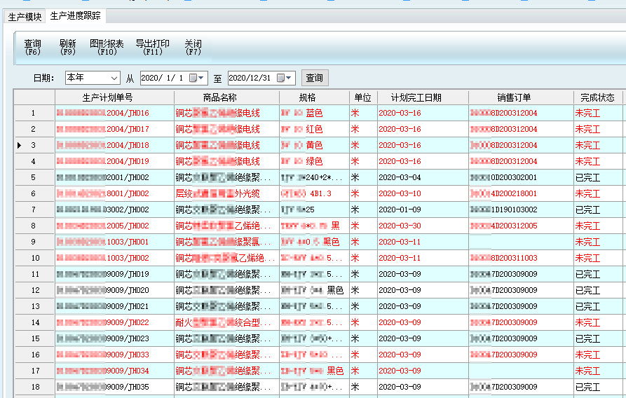Click the planned date 2020-03-30
This screenshot has width=626, height=398.
pos(423,226)
